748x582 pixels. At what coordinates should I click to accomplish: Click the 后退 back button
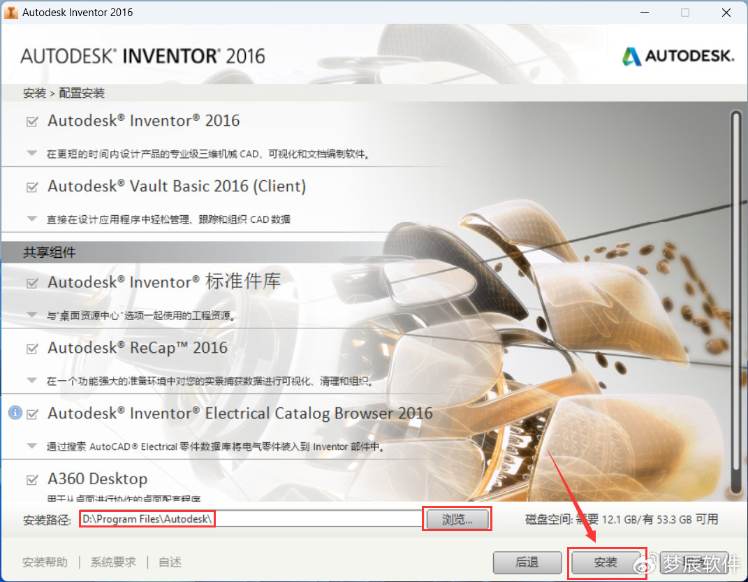click(x=527, y=562)
